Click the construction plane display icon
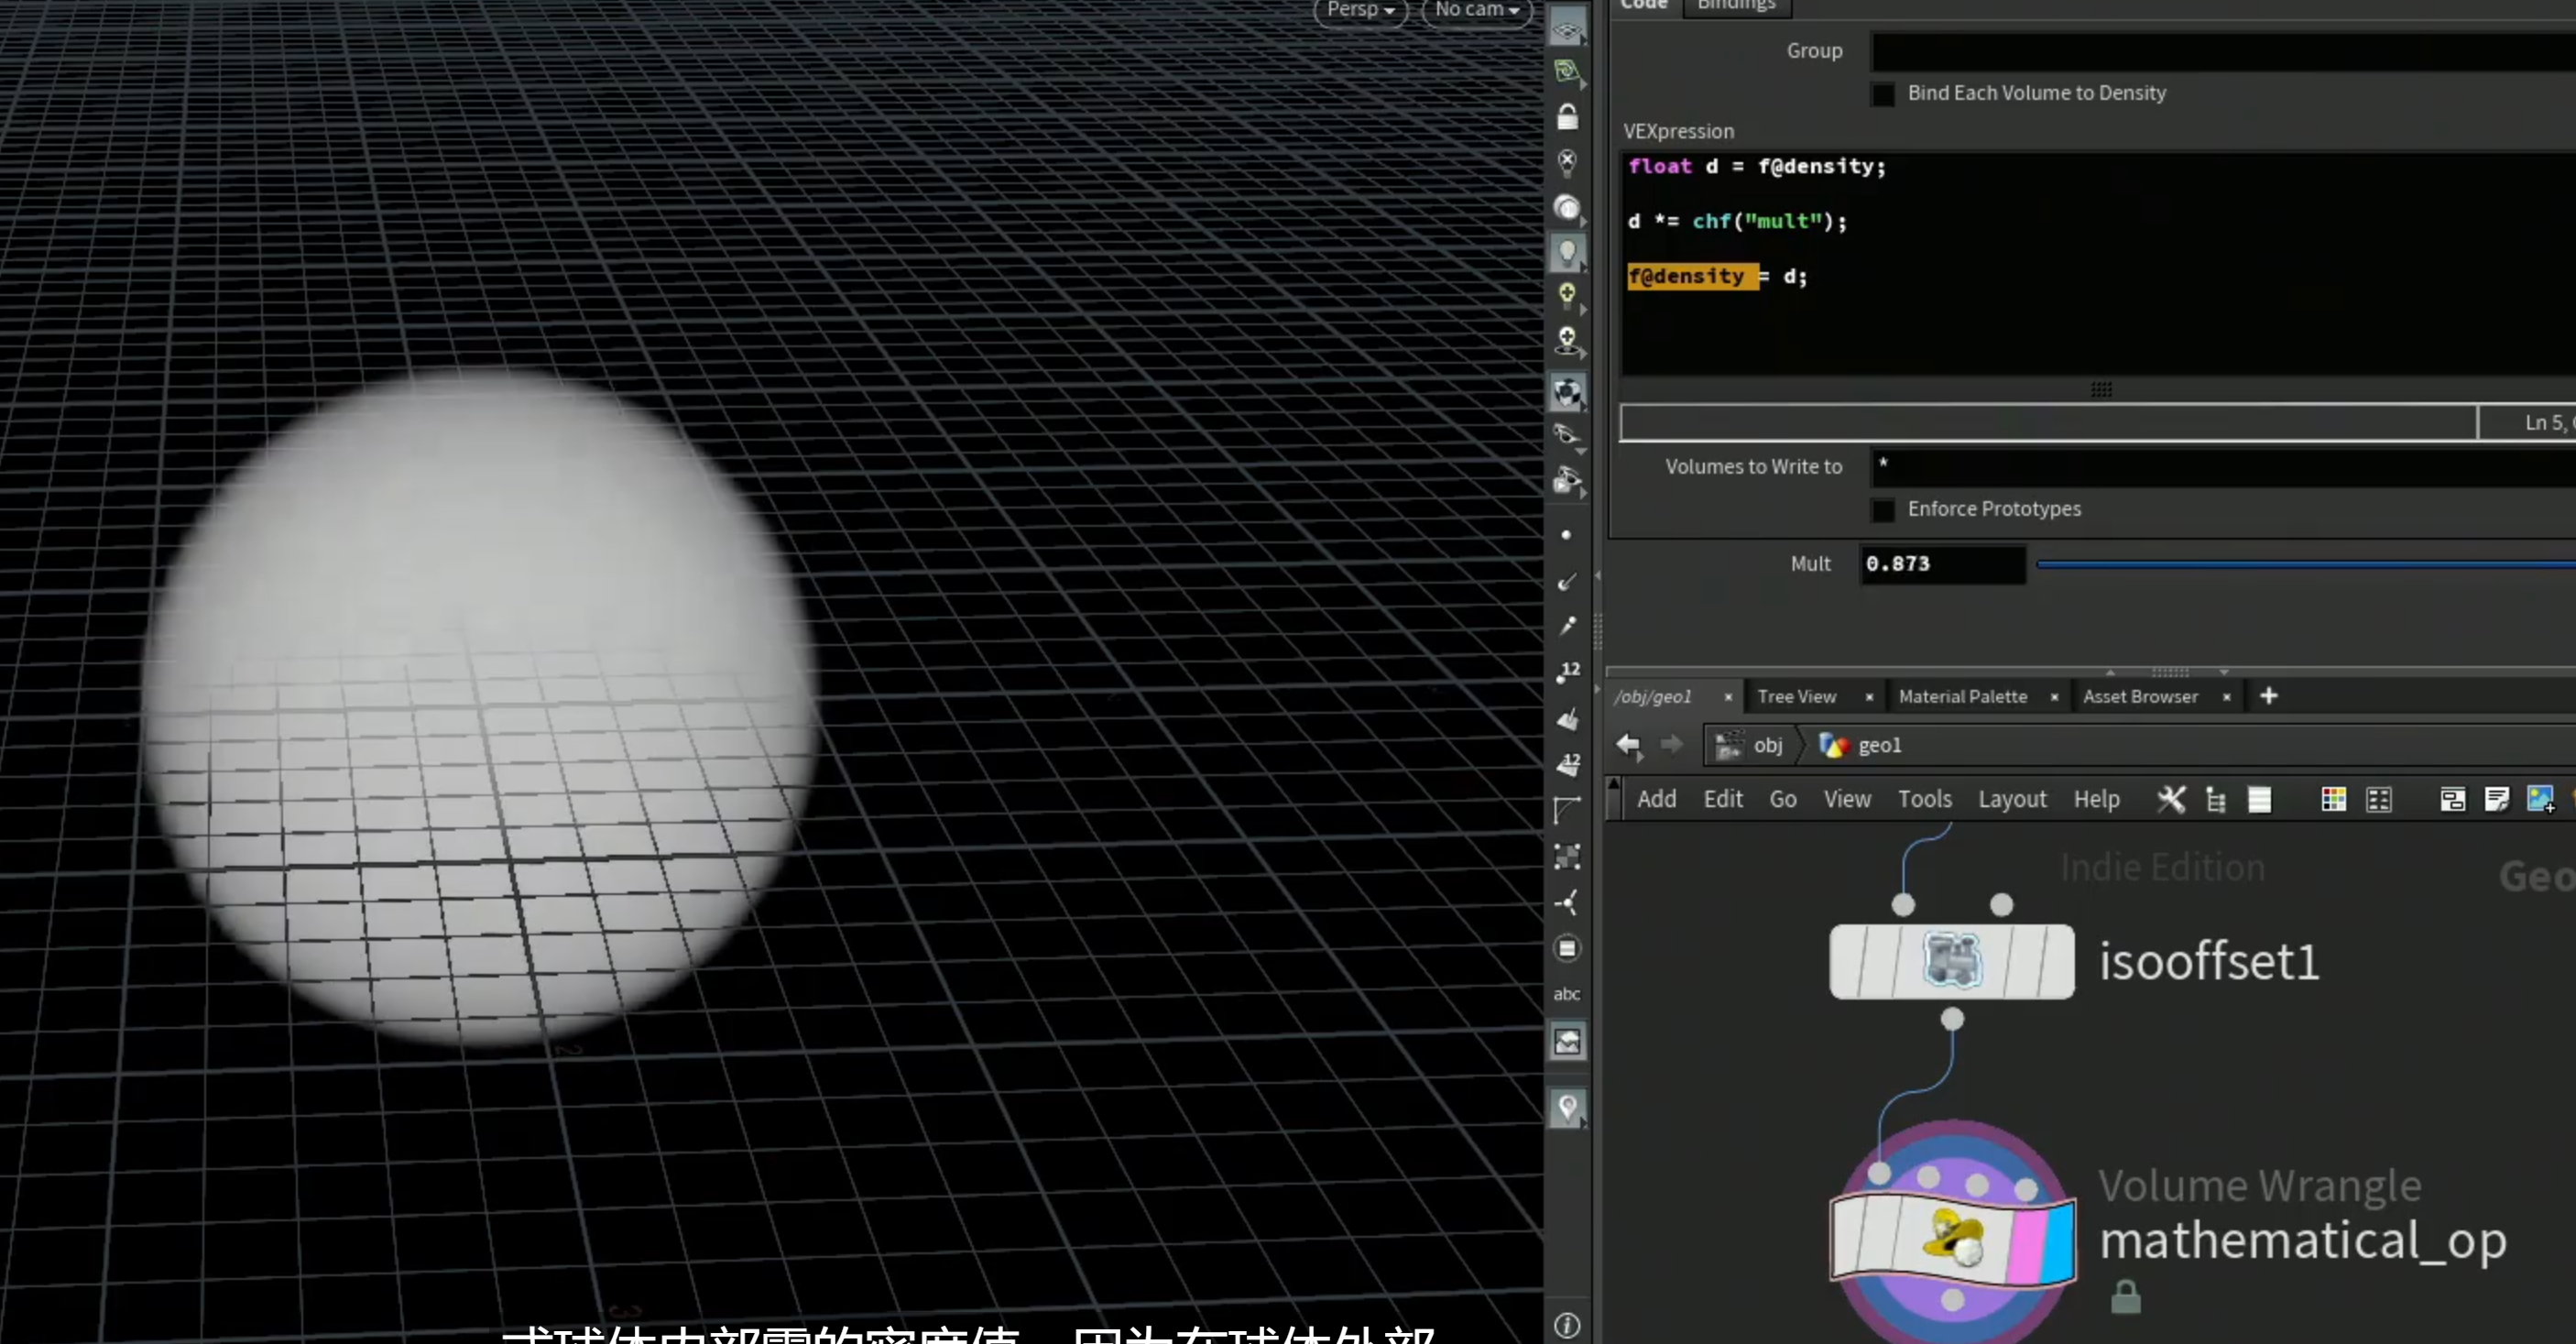Screen dimensions: 2576x1344 point(1567,72)
